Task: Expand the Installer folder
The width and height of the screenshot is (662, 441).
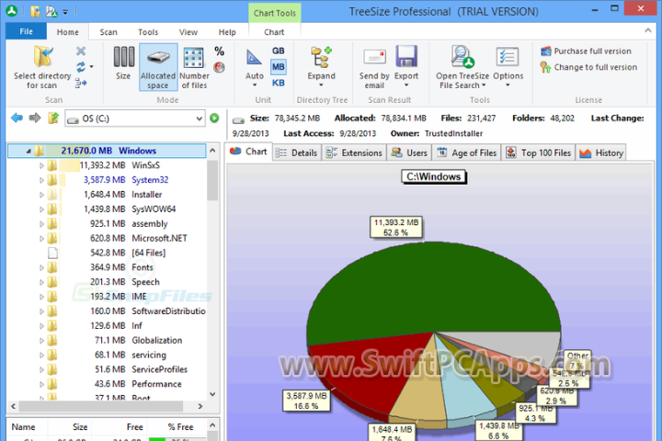Action: [41, 195]
